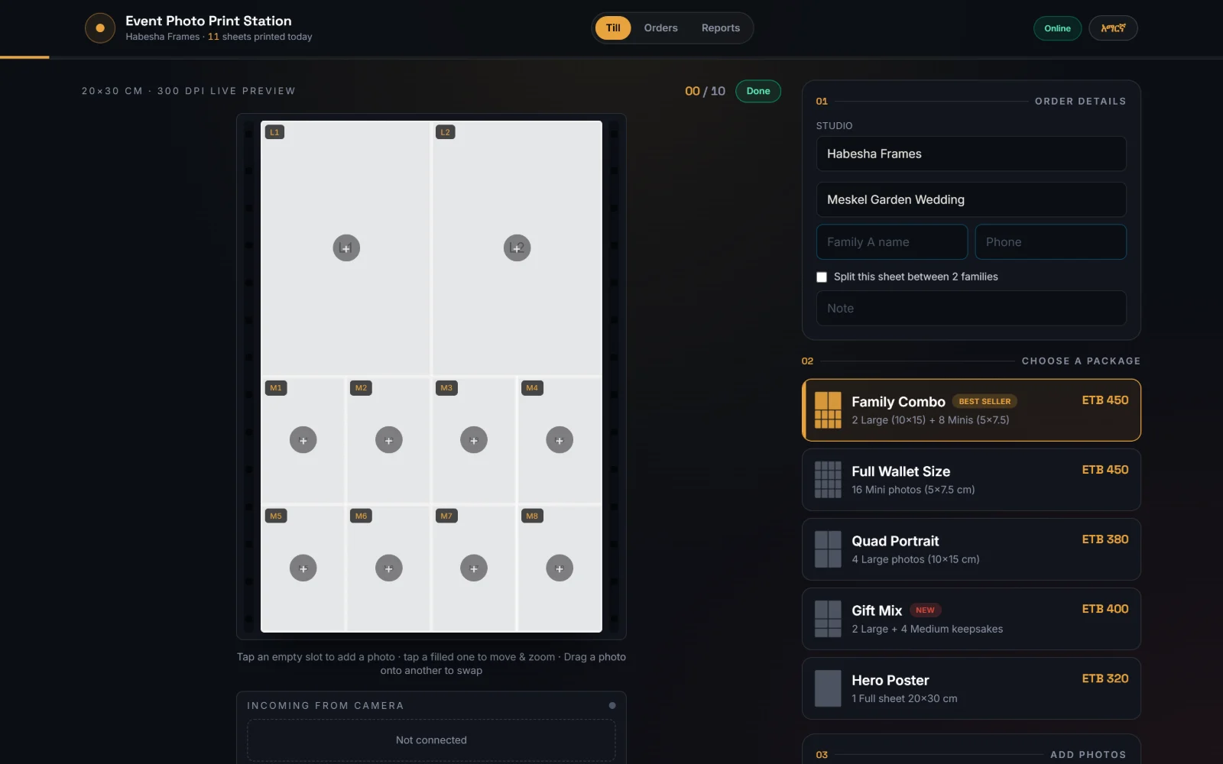The width and height of the screenshot is (1223, 764).
Task: Focus the Family A name field
Action: click(892, 242)
